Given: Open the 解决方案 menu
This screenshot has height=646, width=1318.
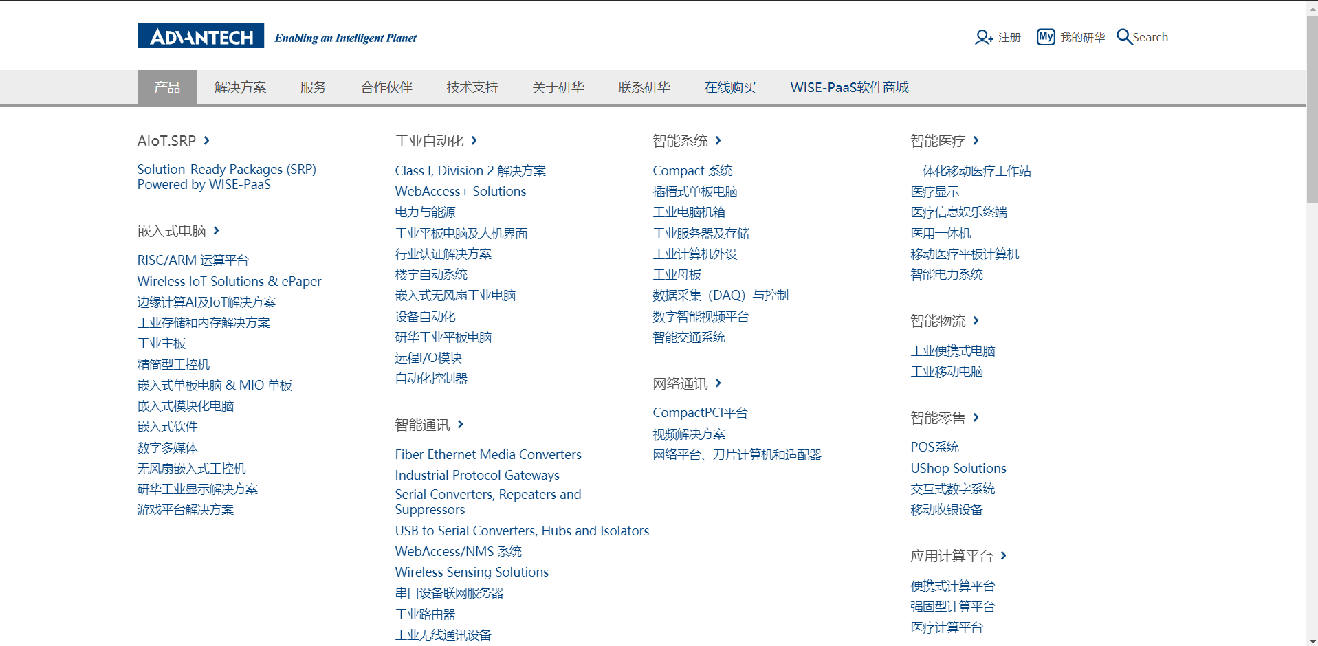Looking at the screenshot, I should pos(240,87).
